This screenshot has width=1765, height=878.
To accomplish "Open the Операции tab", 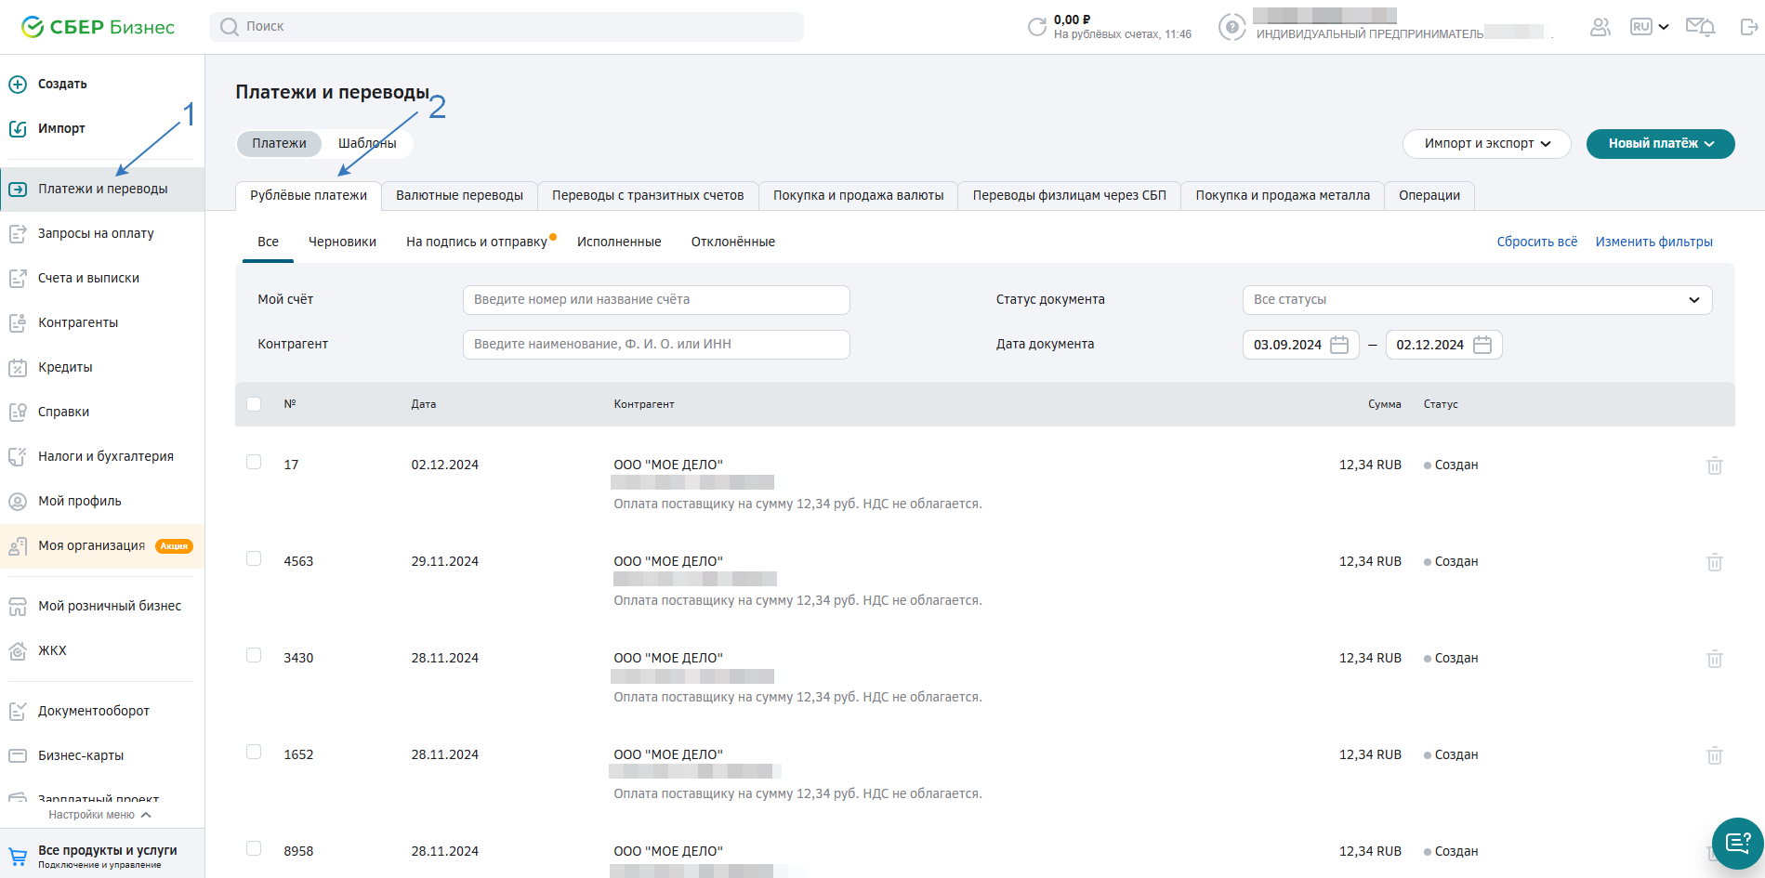I will point(1429,196).
